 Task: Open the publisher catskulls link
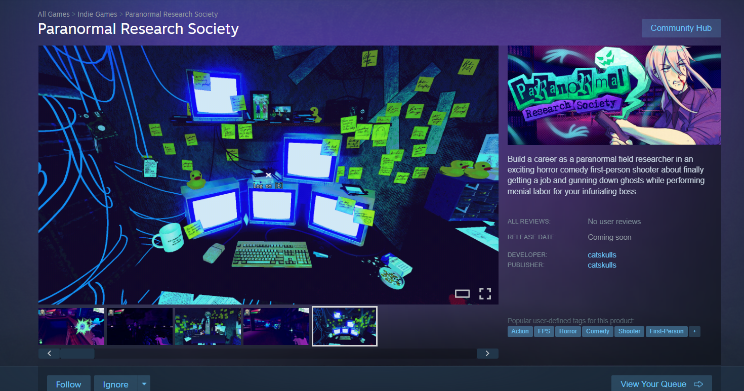click(x=602, y=265)
